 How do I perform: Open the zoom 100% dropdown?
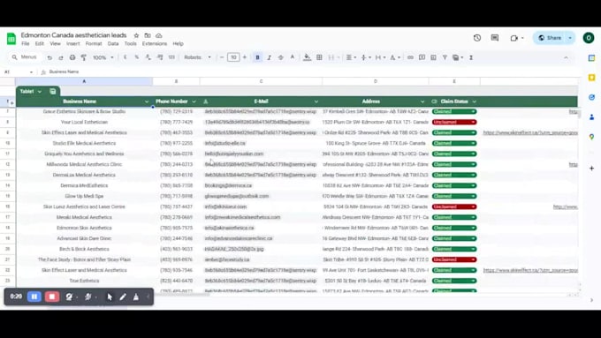(103, 57)
